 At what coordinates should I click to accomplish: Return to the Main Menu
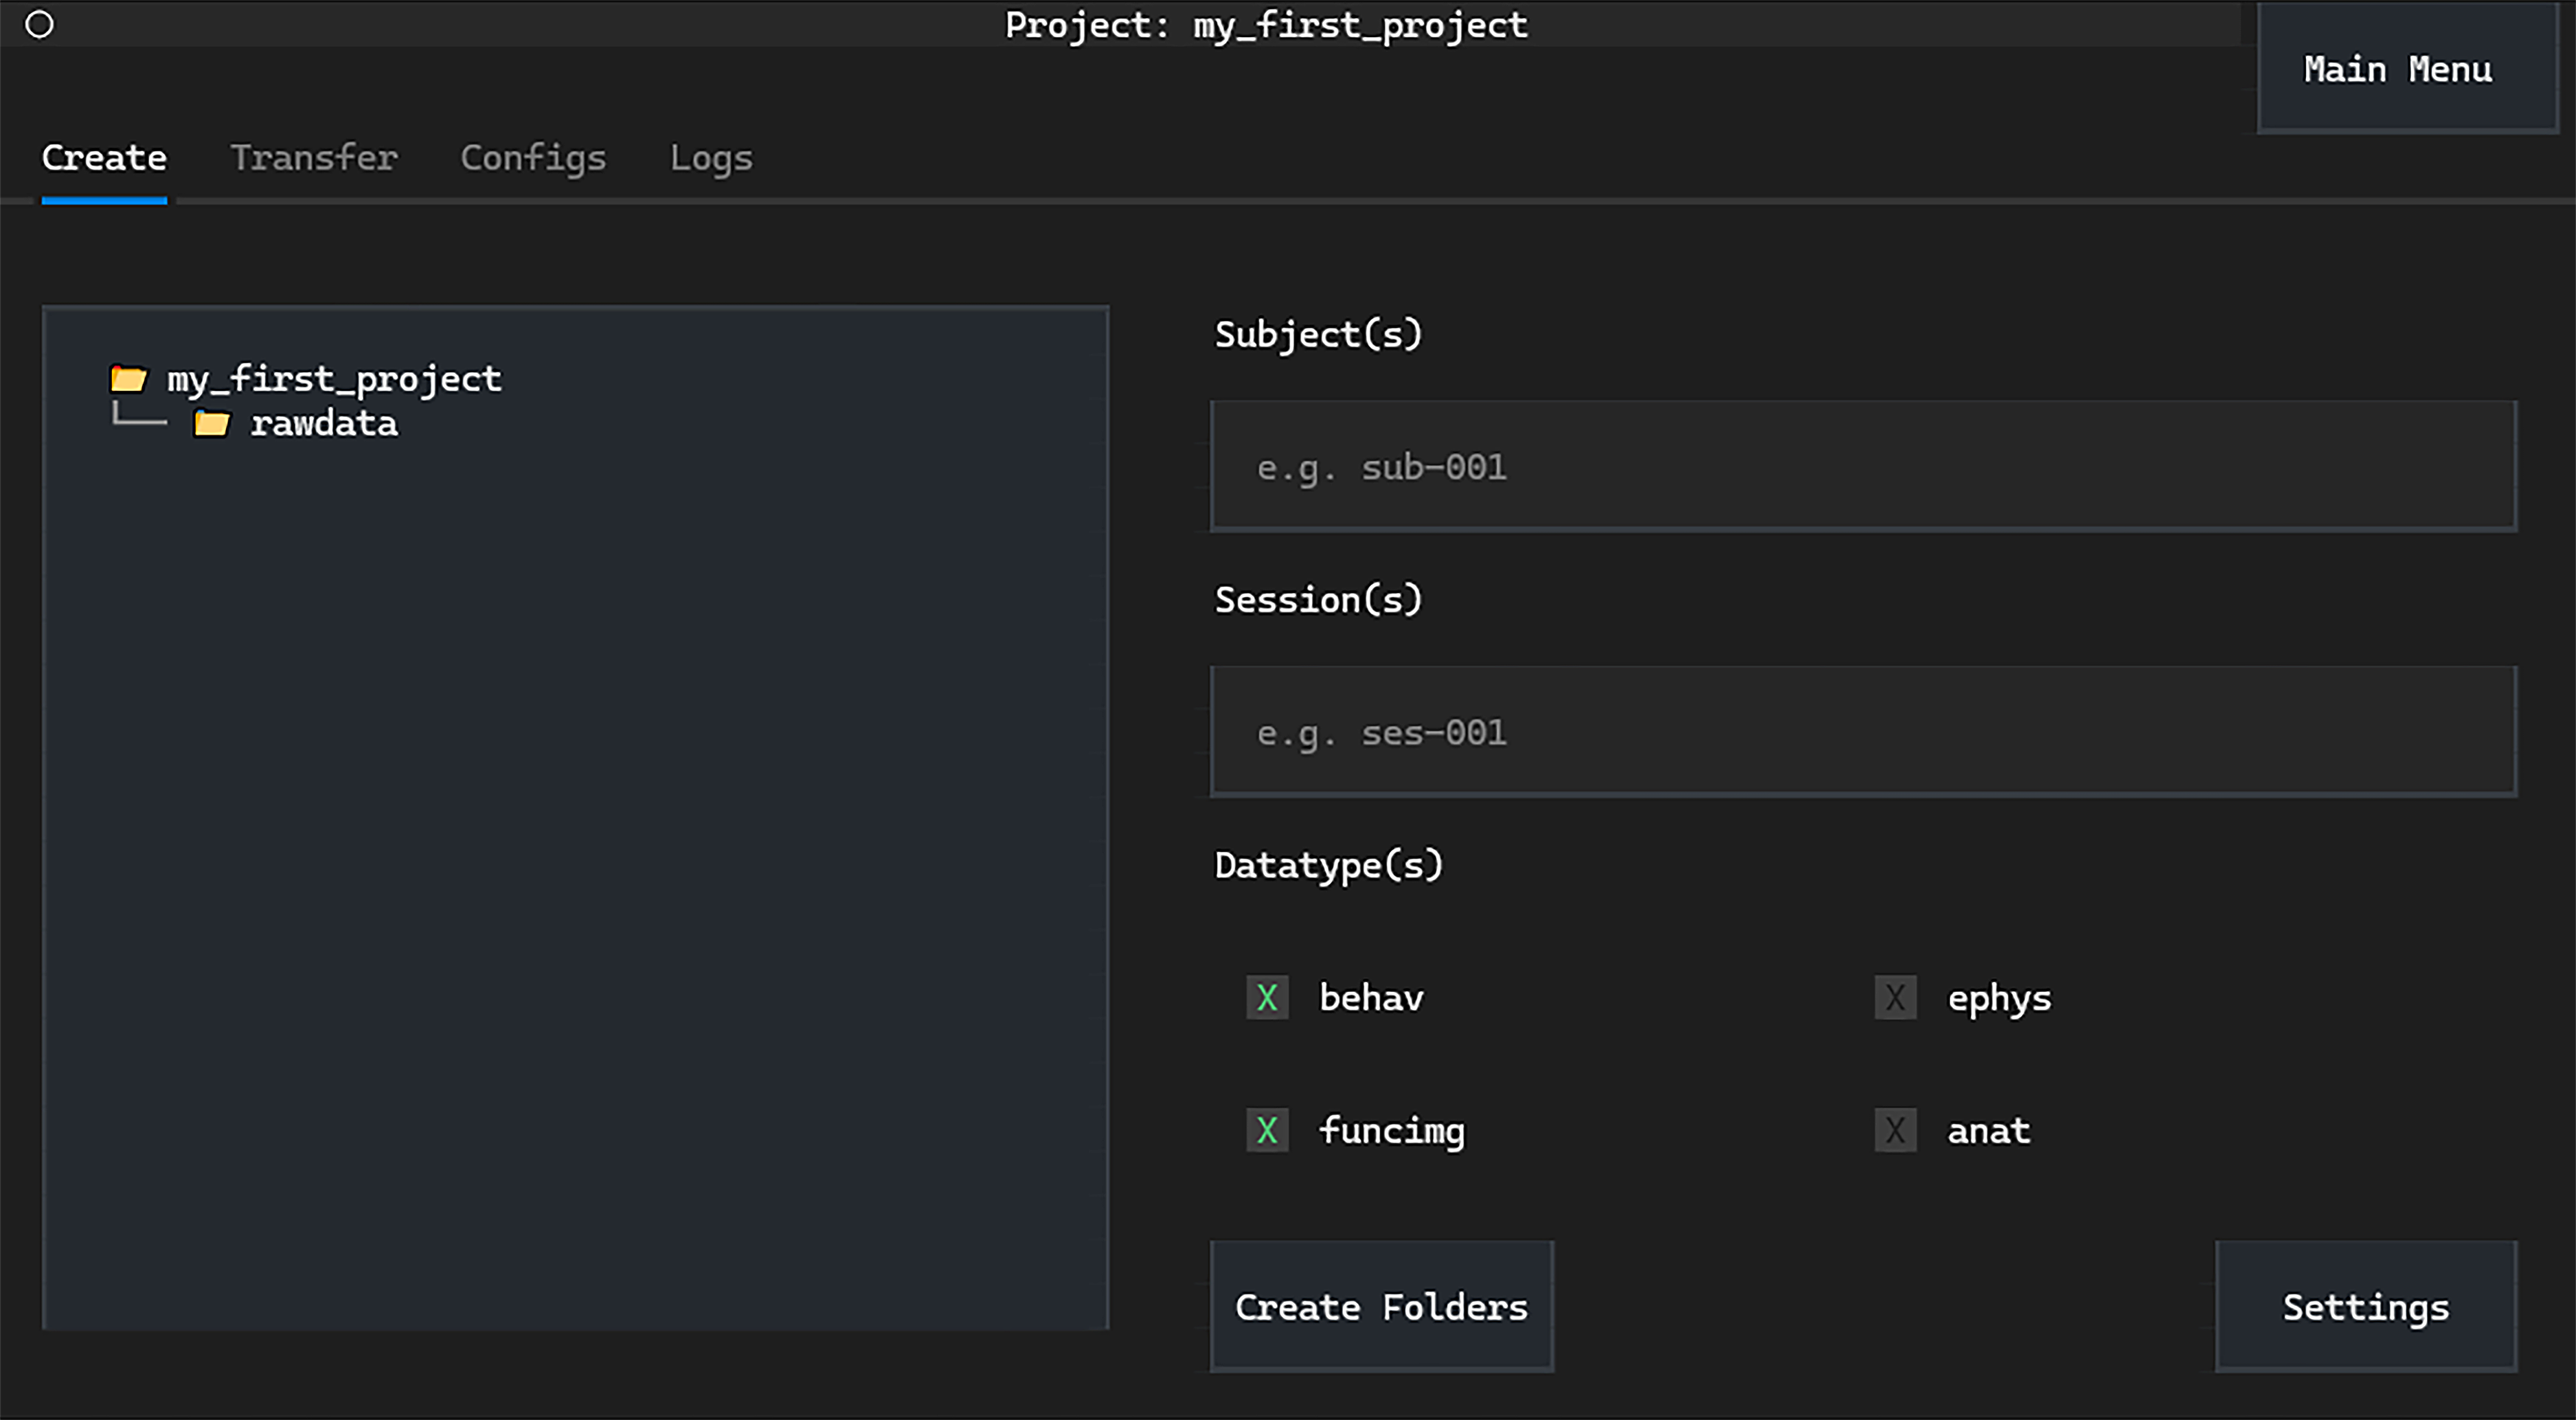2397,69
